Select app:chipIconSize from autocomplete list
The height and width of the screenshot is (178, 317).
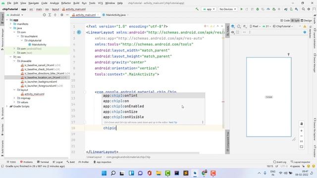click(153, 112)
